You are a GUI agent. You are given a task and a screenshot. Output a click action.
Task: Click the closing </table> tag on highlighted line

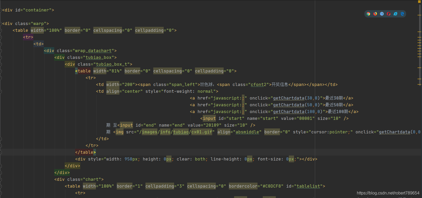coord(85,152)
